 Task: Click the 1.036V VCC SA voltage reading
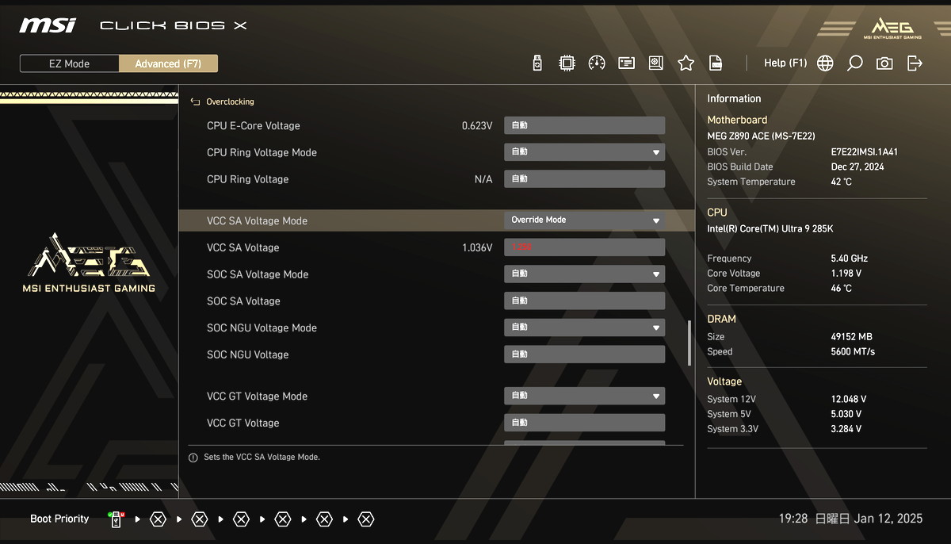pos(477,248)
